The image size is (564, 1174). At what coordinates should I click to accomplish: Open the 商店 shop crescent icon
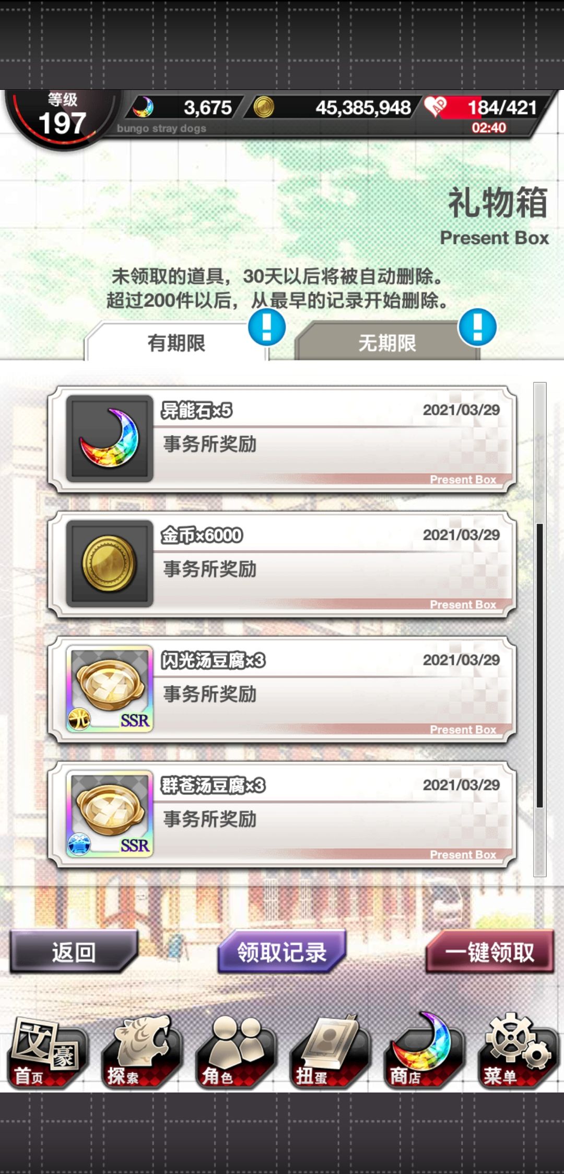[x=423, y=1052]
